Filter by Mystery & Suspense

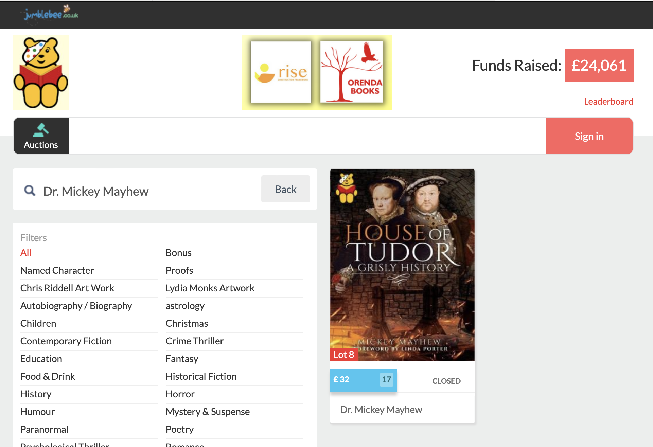[208, 412]
